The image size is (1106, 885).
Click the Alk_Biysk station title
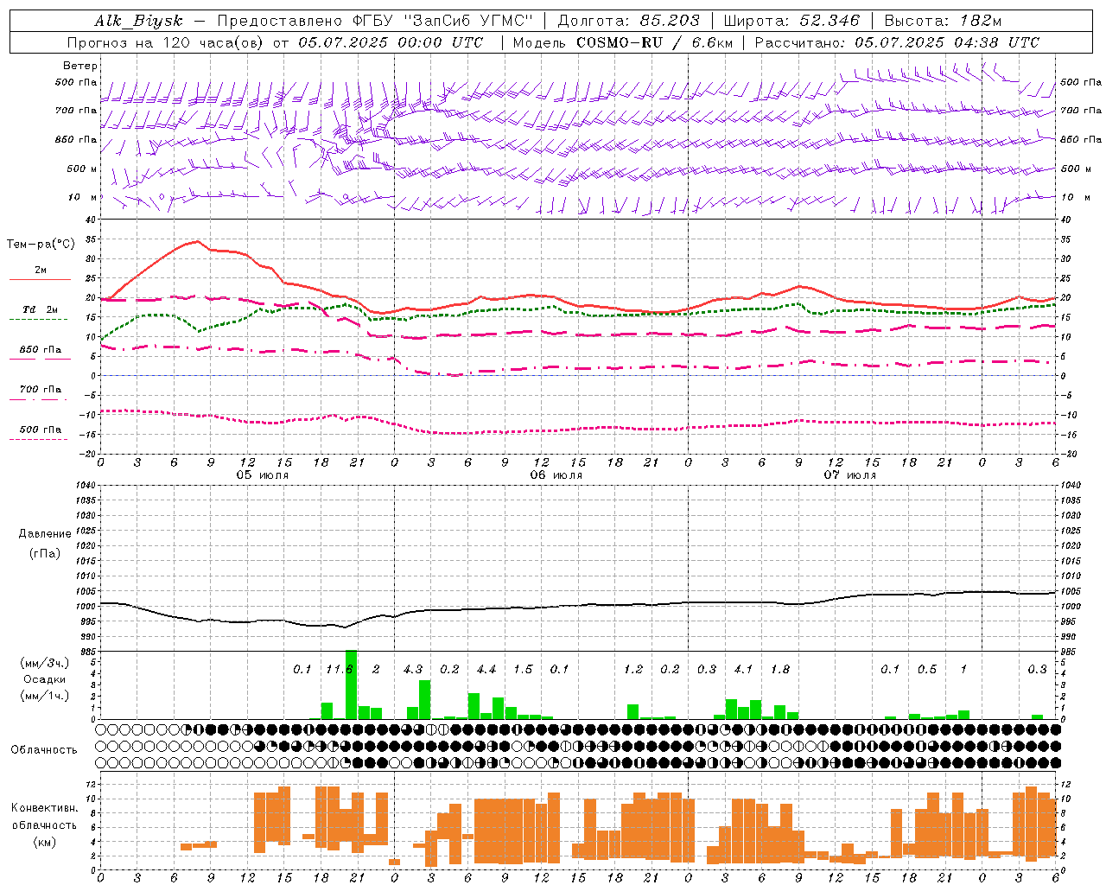138,21
